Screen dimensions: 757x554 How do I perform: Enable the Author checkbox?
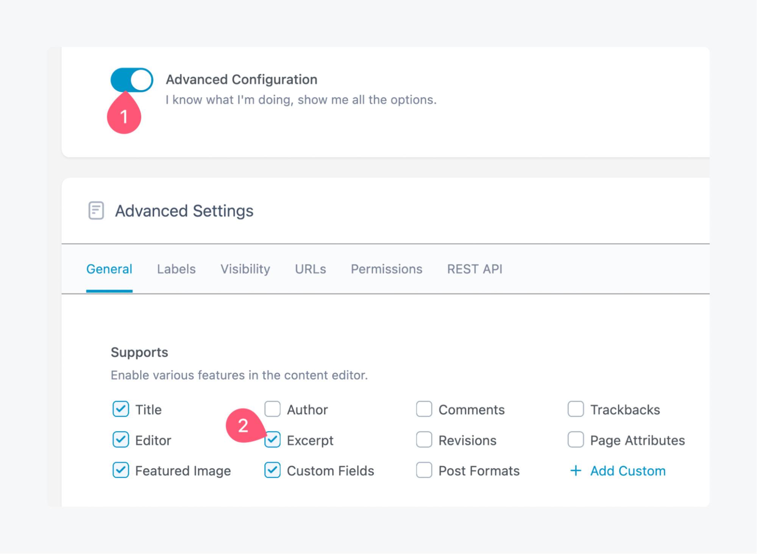coord(273,409)
